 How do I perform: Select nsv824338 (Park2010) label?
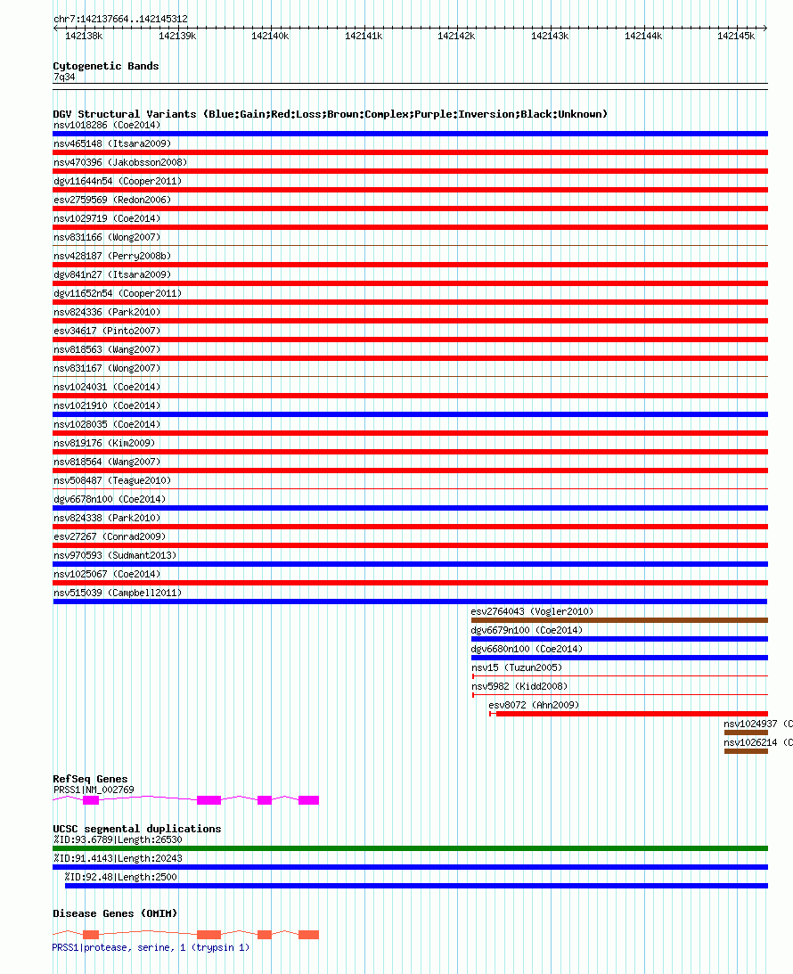click(107, 518)
